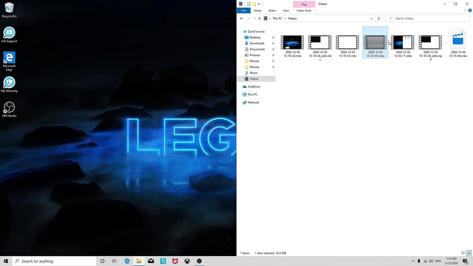Open the Share ribbon tab
This screenshot has height=266, width=473.
(x=272, y=10)
